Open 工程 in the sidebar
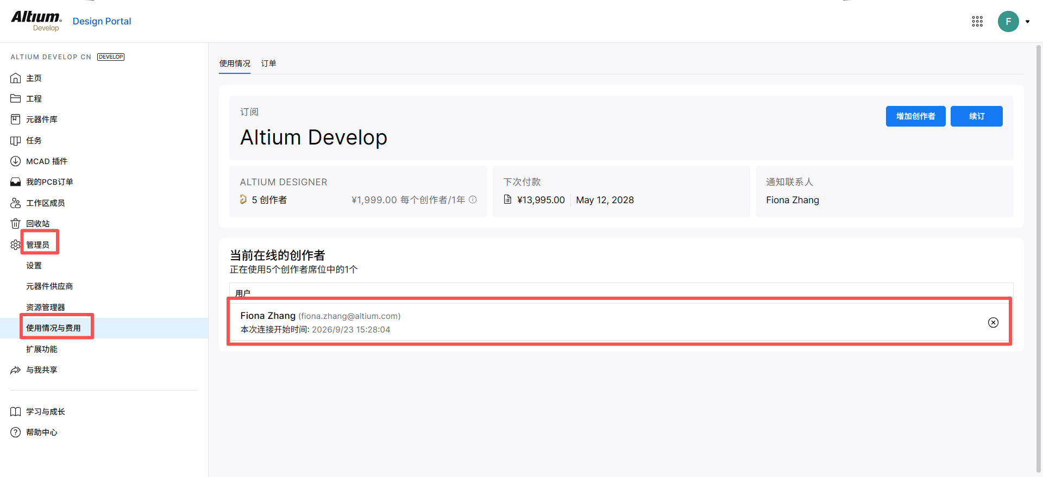Viewport: 1043px width, 477px height. click(34, 99)
